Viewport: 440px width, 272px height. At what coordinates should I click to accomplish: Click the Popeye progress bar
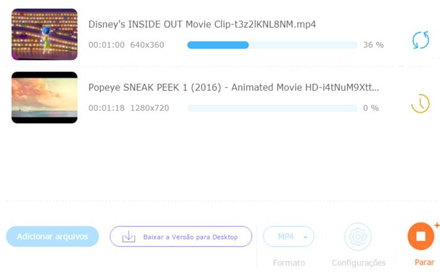pyautogui.click(x=272, y=108)
